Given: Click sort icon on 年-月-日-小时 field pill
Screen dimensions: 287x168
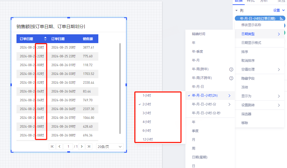Looking at the screenshot, I should tap(281, 19).
